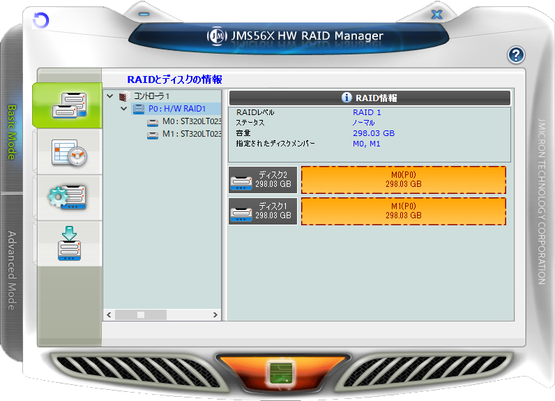Open the firmware download sidebar icon
Screen dimensions: 555x401
(70, 243)
